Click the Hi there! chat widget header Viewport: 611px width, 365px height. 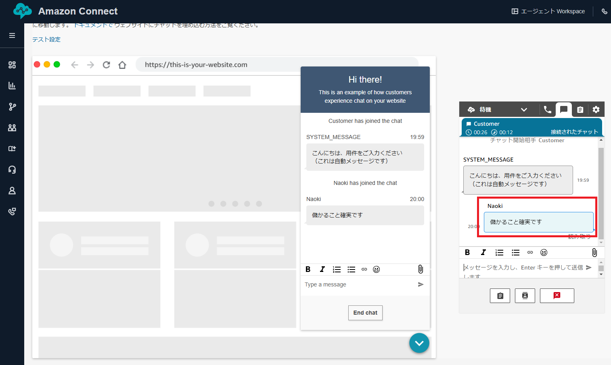(x=365, y=89)
